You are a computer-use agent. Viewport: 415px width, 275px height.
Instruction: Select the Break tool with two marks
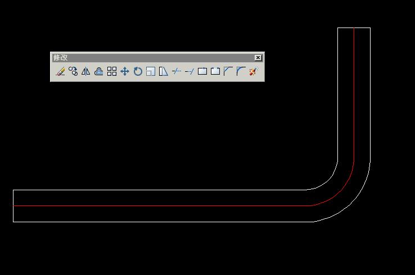click(x=215, y=71)
